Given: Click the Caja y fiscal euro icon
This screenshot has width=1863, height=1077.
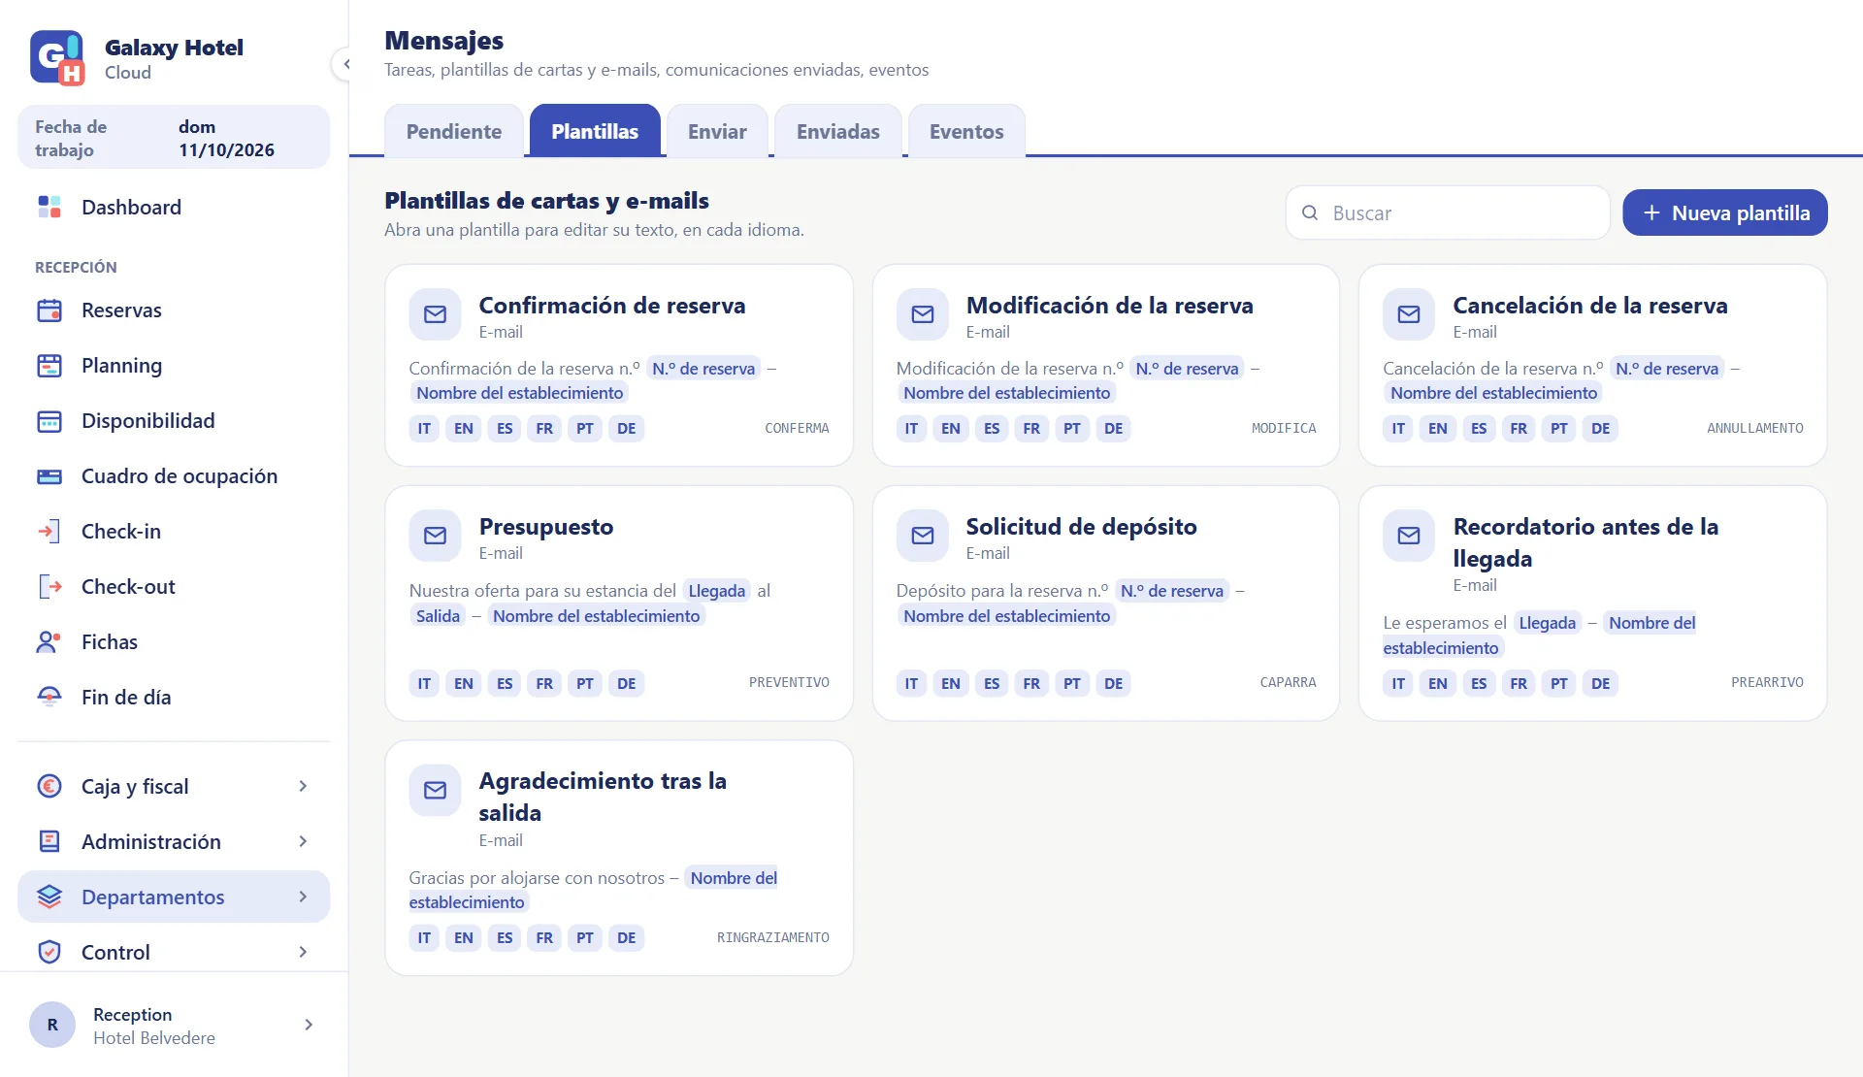Looking at the screenshot, I should coord(49,786).
